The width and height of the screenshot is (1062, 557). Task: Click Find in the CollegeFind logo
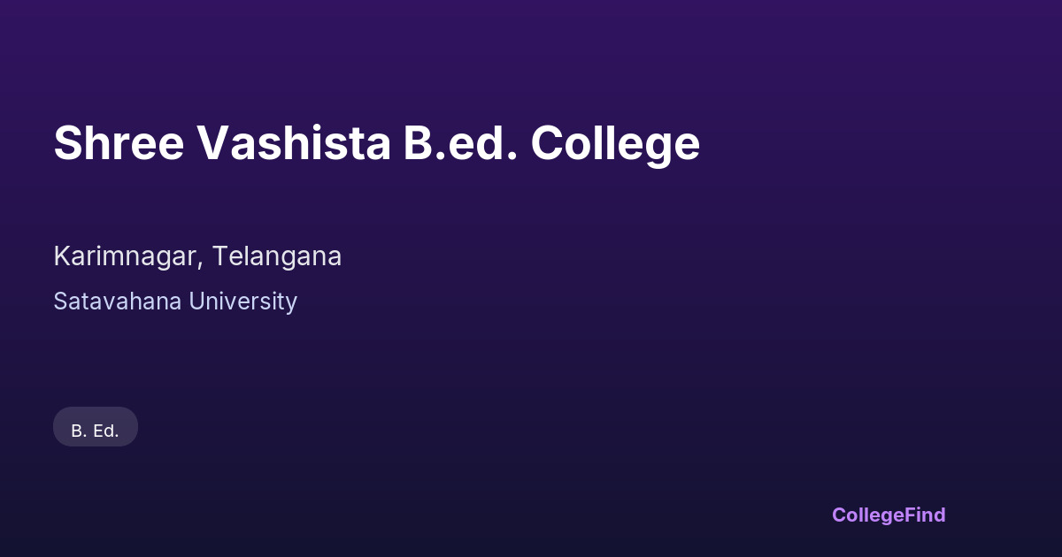tap(923, 515)
